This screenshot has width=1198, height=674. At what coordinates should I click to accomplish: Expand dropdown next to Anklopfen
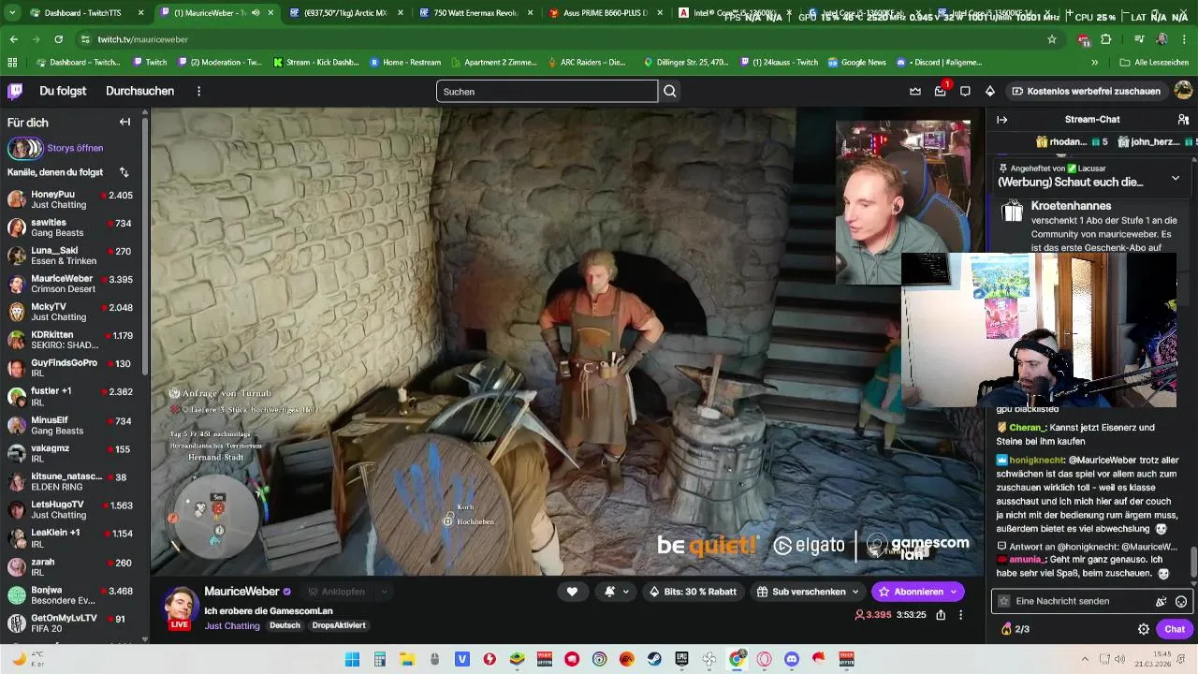coord(384,592)
